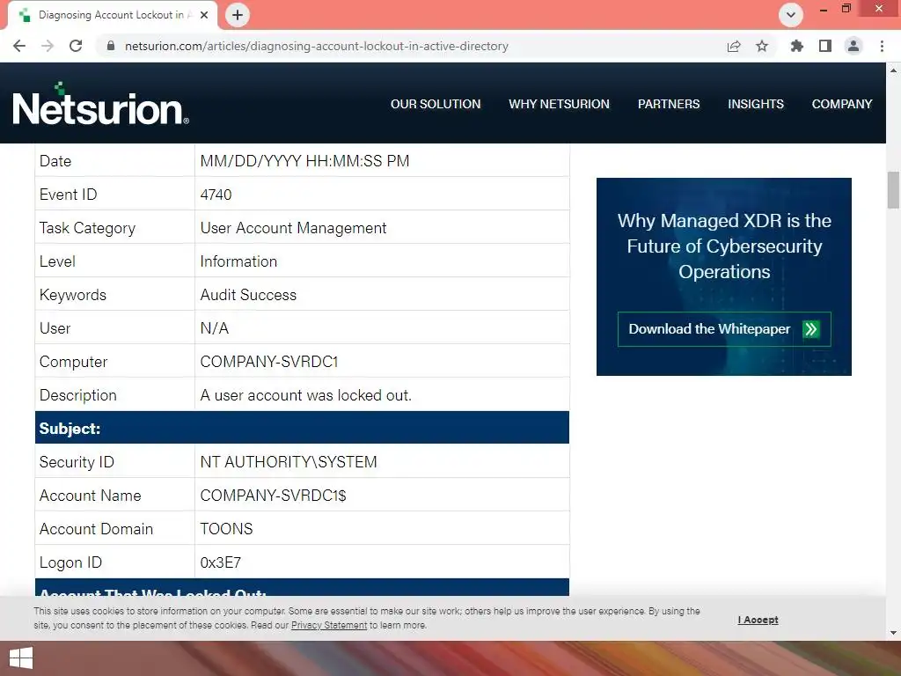Click the scrollbar down arrow
Screen dimensions: 901x676
[x=894, y=633]
